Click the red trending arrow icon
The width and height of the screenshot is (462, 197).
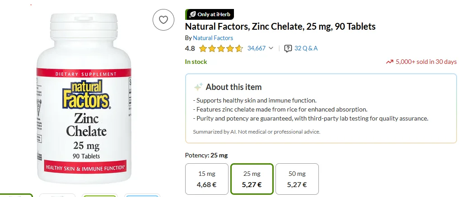pyautogui.click(x=389, y=62)
